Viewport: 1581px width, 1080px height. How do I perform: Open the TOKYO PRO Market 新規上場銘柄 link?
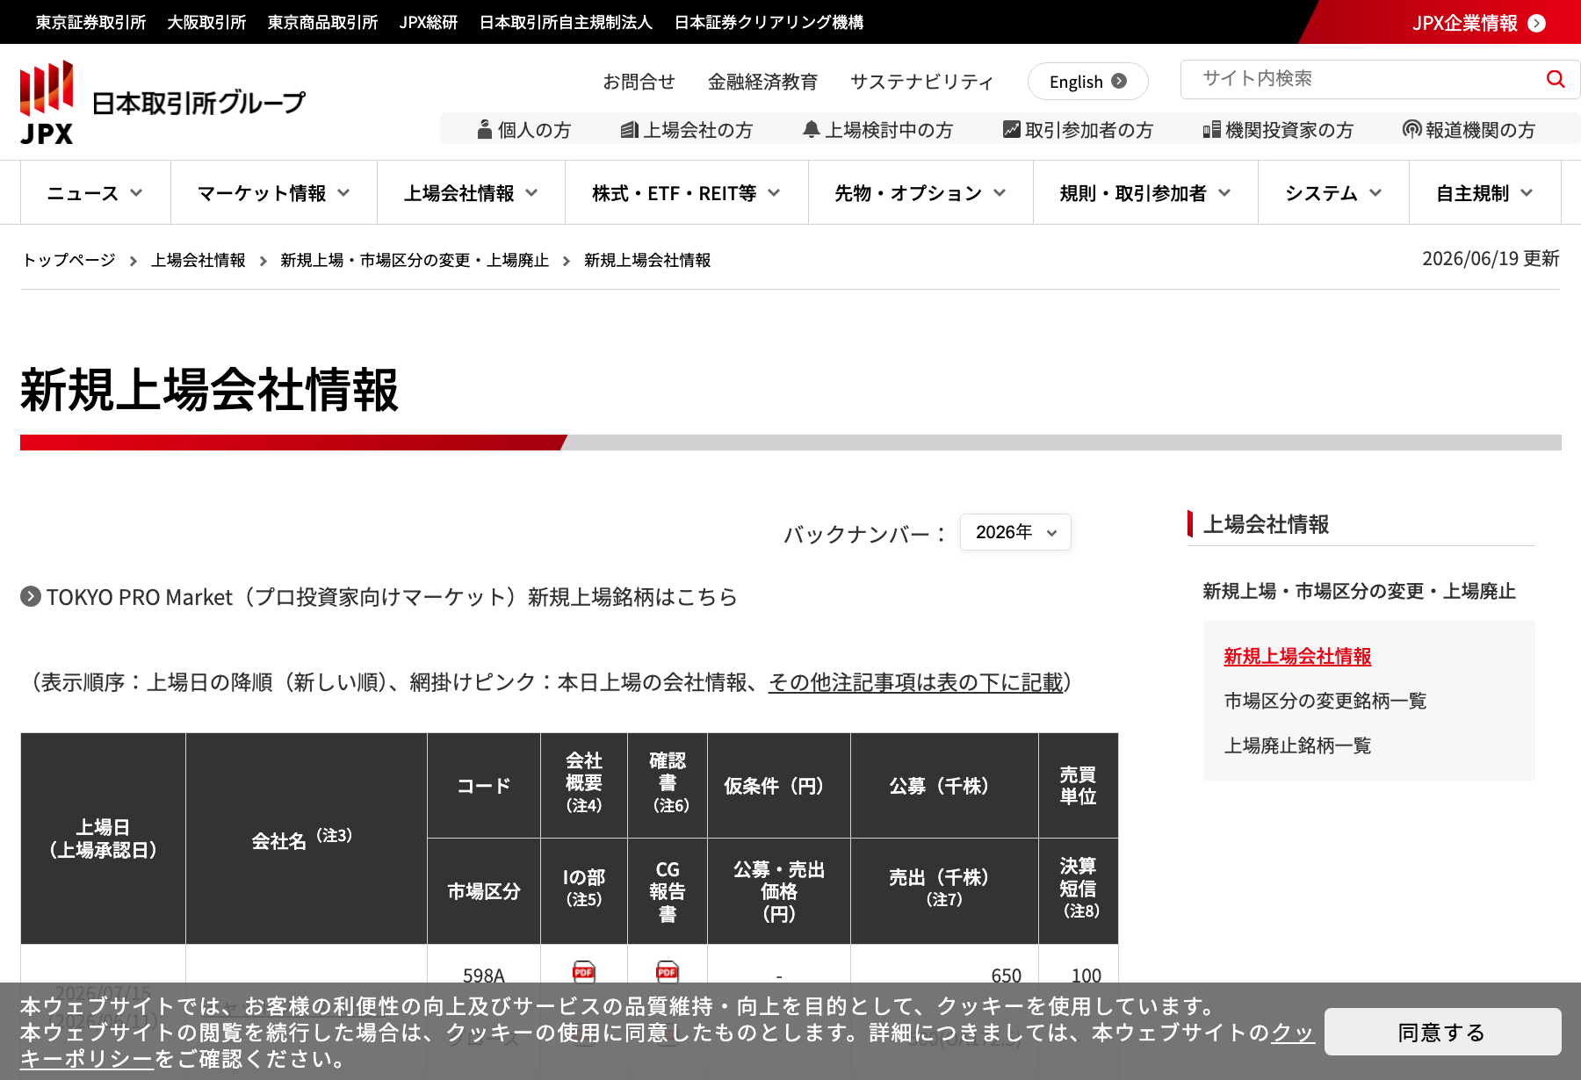point(392,597)
